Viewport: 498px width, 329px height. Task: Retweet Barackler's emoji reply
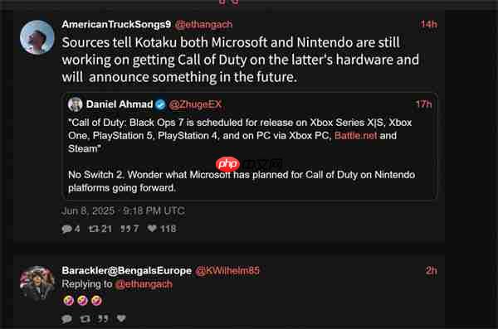click(85, 318)
